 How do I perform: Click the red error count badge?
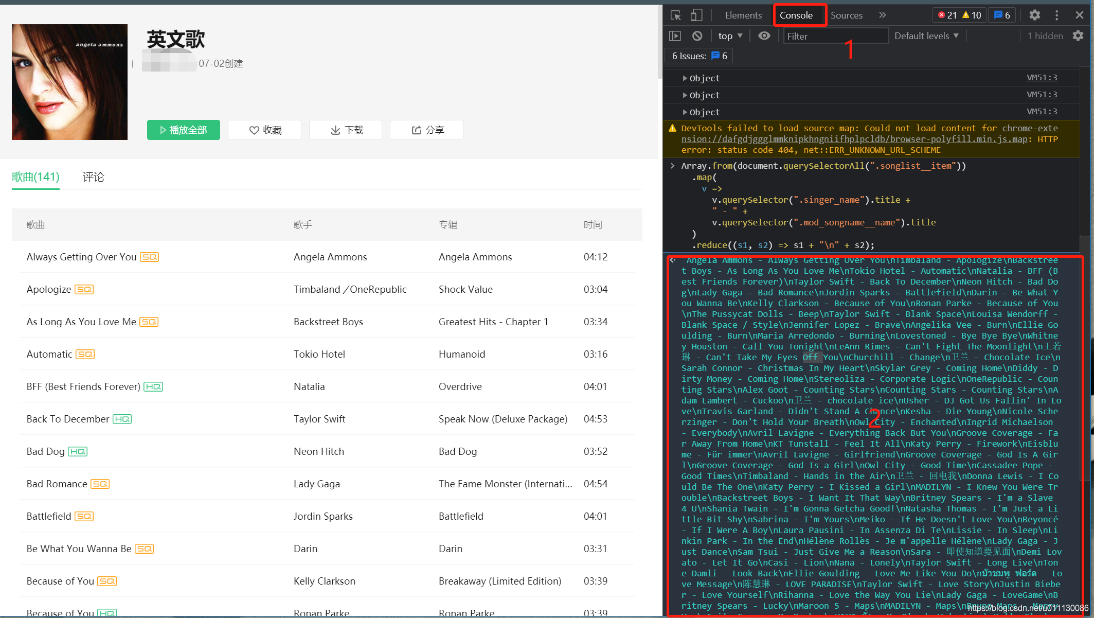[947, 15]
